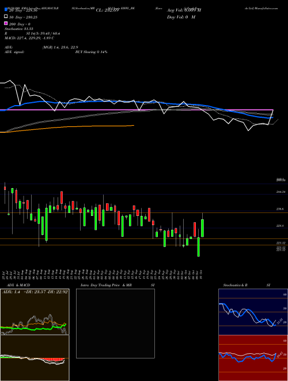
Task: Open the empty intraday trading price panel
Action: coord(115,323)
